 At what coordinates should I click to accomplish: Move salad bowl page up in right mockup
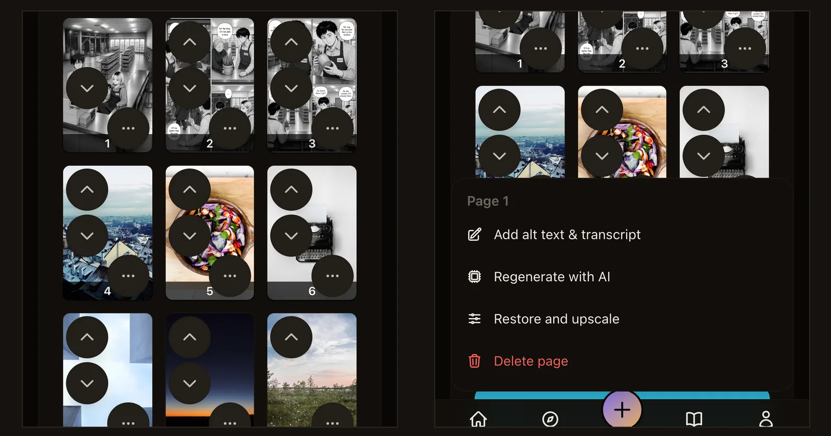coord(602,110)
